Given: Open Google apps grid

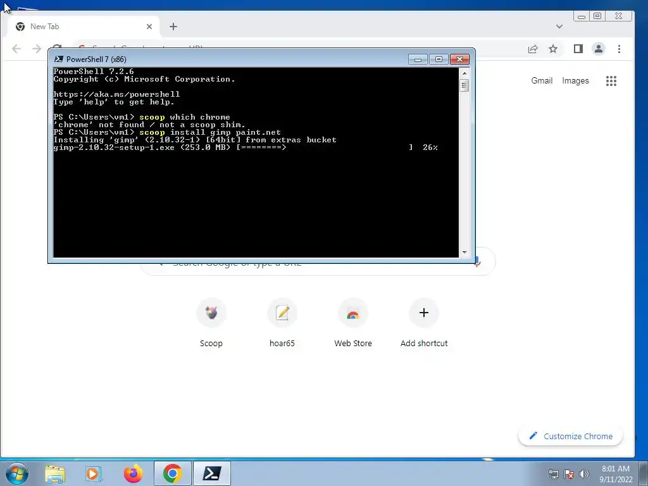Looking at the screenshot, I should (x=611, y=80).
